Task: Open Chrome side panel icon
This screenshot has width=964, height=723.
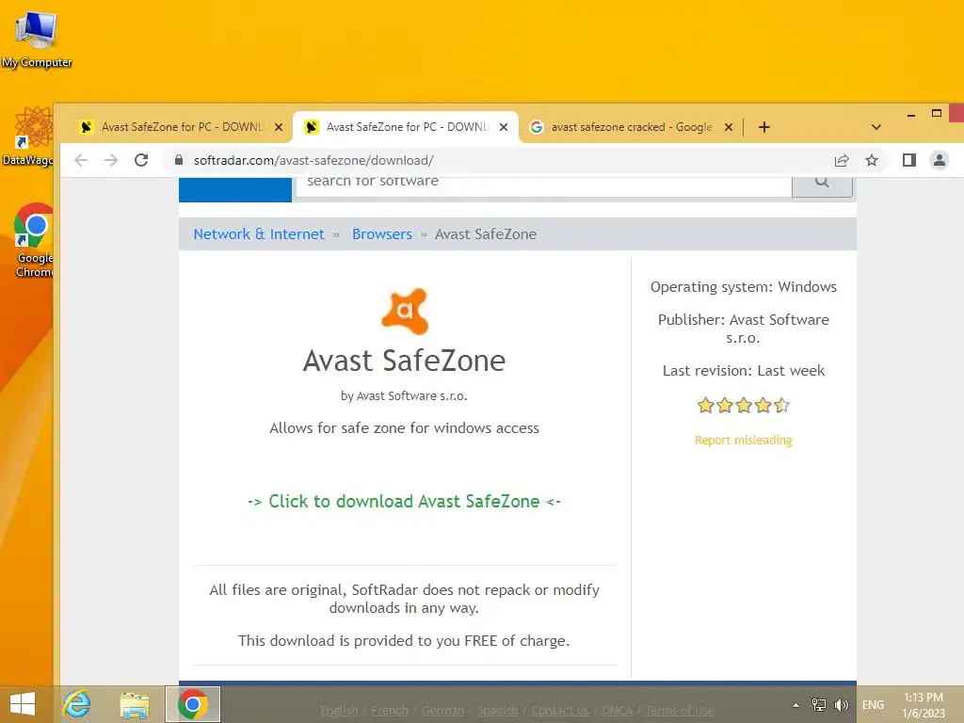Action: point(909,160)
